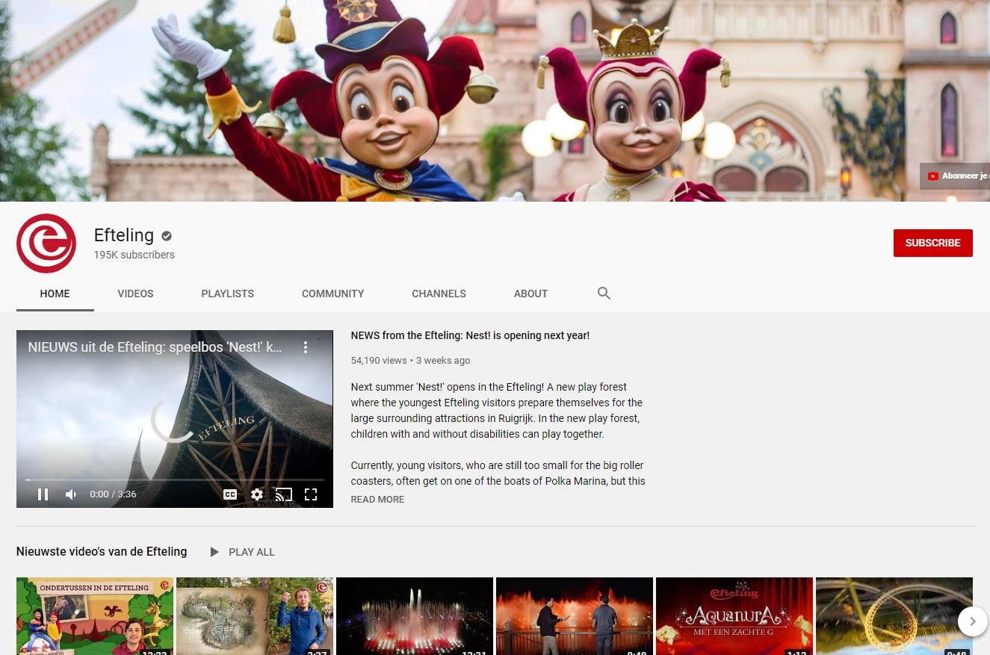Click the Abonneer banner link
This screenshot has height=655, width=990.
tap(955, 176)
